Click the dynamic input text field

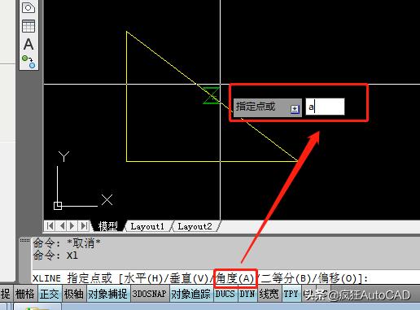325,107
